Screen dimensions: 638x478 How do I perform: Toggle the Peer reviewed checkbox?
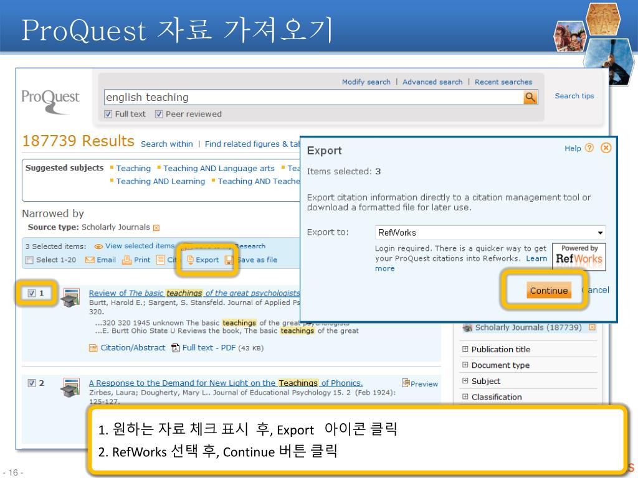(159, 115)
